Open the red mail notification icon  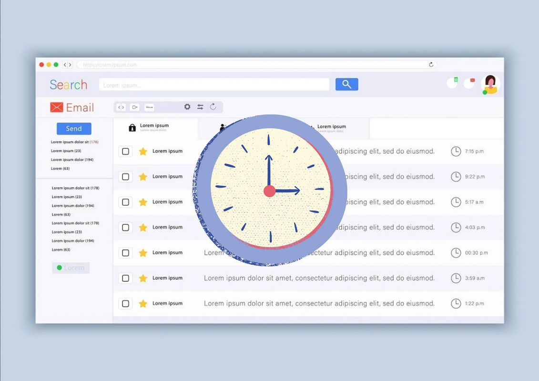pos(469,82)
